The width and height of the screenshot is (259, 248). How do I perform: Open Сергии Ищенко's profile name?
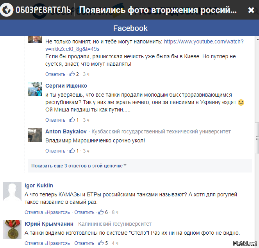[x=66, y=86]
